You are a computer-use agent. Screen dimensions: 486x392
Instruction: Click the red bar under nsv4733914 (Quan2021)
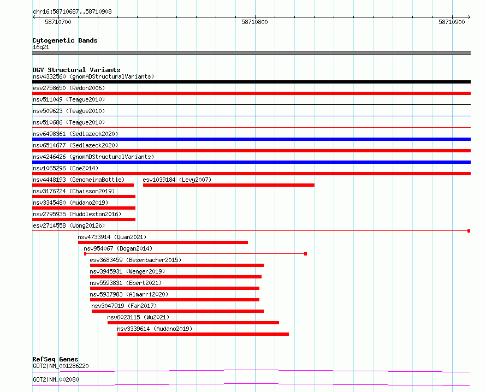(163, 242)
